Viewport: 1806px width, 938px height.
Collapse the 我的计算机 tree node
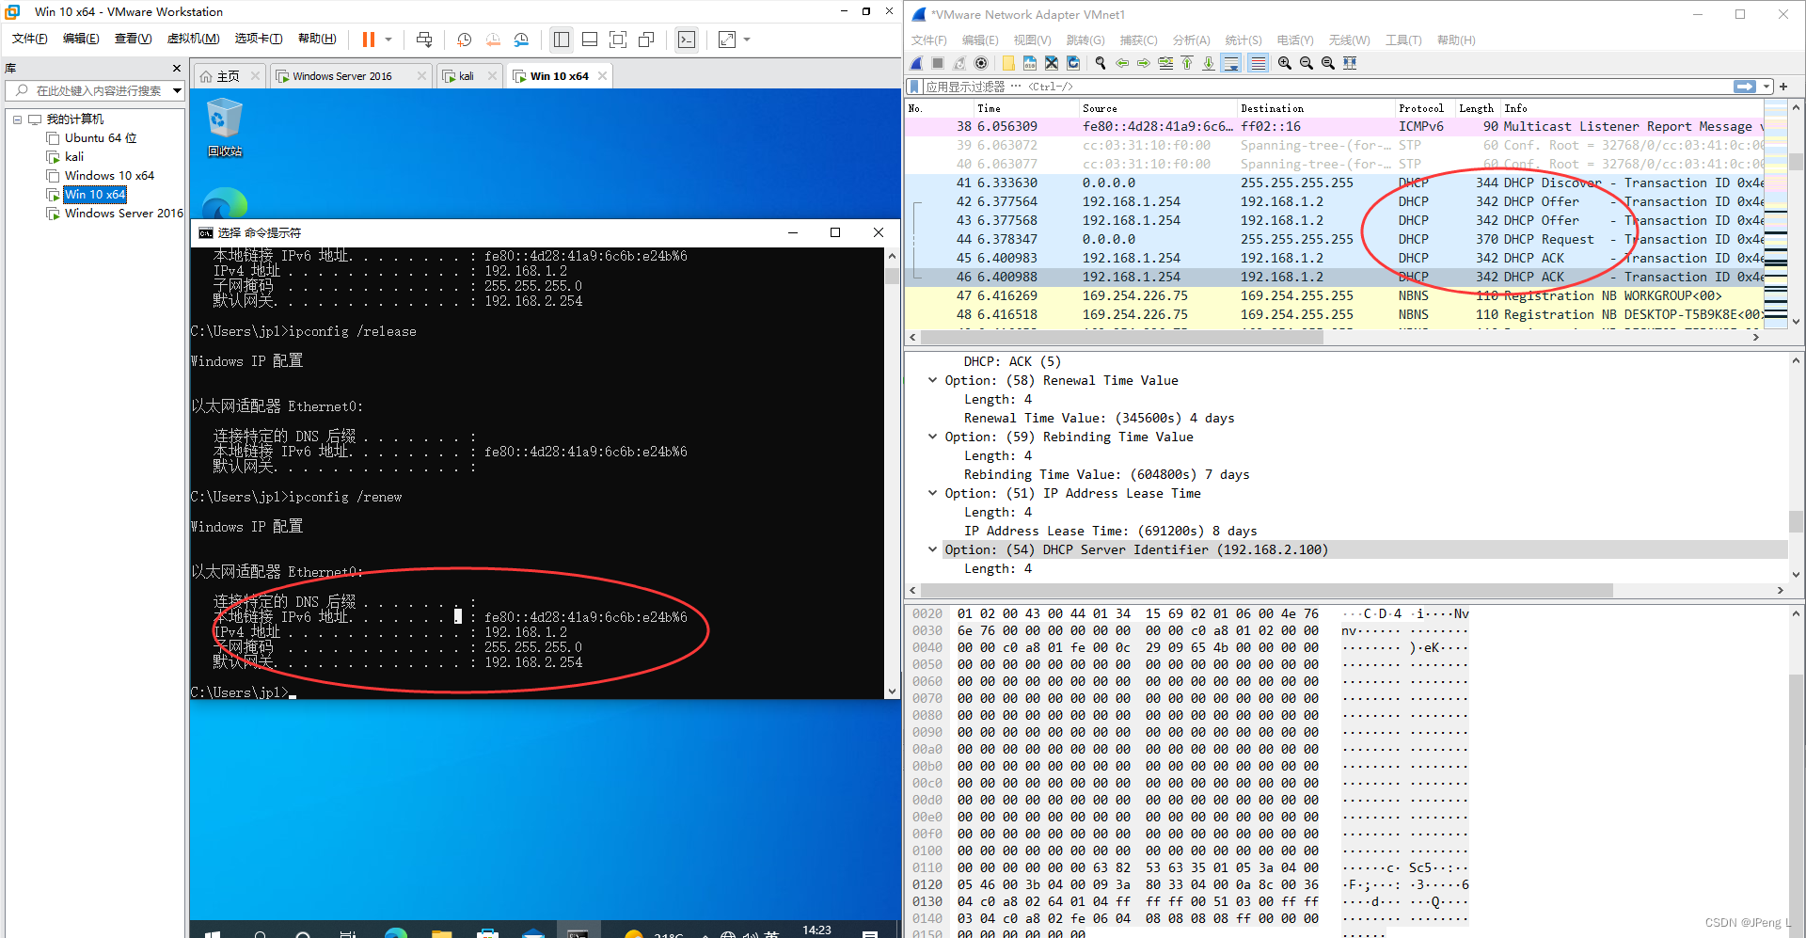17,119
